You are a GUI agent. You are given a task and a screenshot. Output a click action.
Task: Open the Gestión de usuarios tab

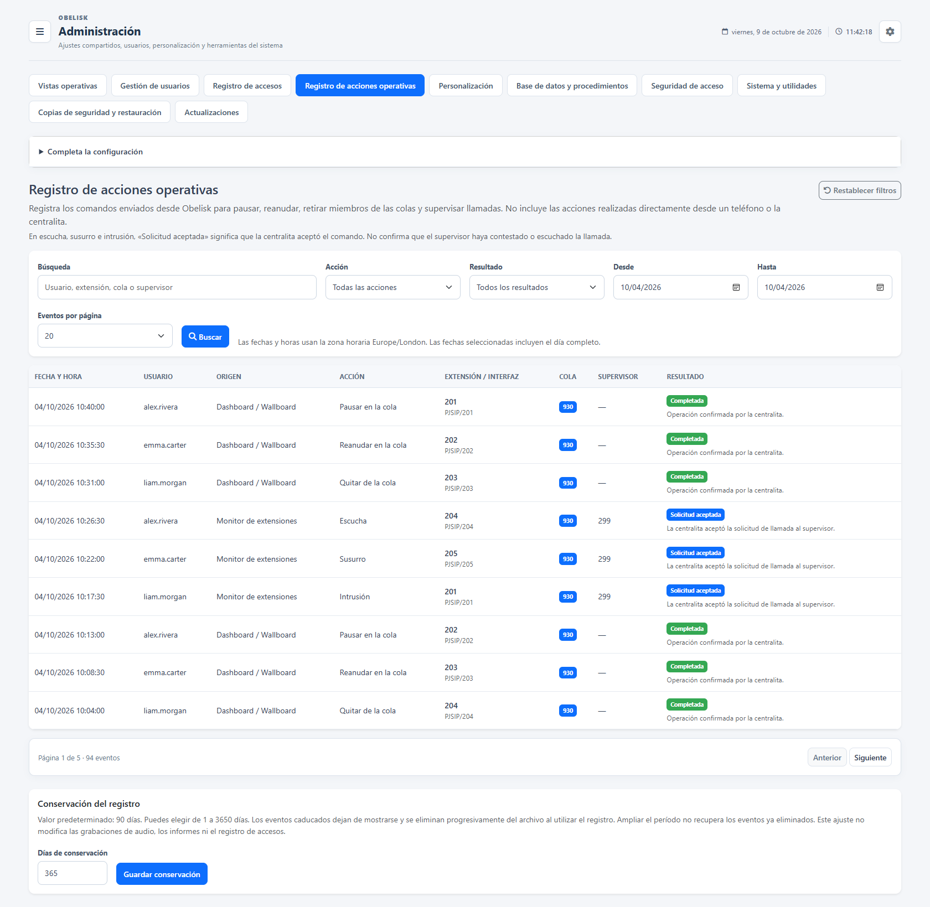[x=155, y=86]
